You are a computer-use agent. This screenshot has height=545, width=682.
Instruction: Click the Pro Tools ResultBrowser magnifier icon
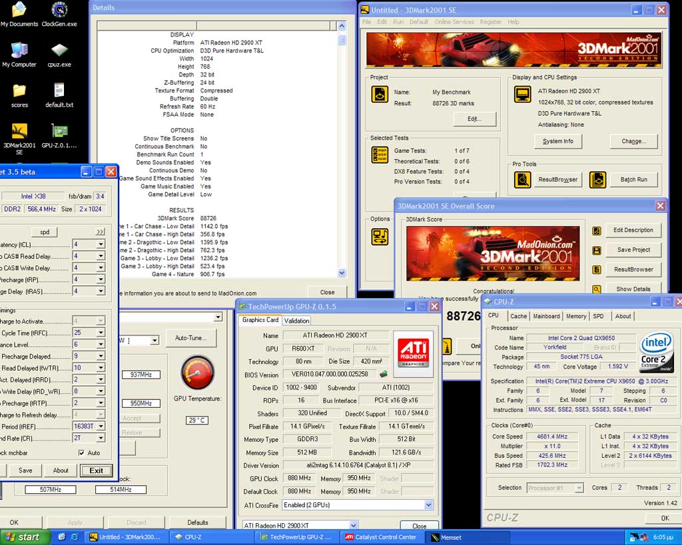point(522,180)
